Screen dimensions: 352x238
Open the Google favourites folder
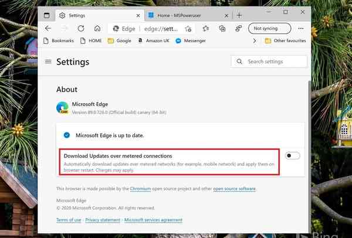[120, 40]
